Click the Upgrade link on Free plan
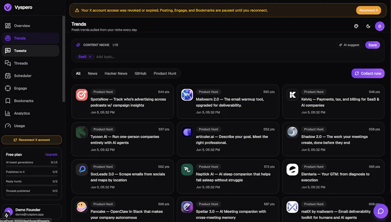This screenshot has height=222, width=391. pos(51,155)
